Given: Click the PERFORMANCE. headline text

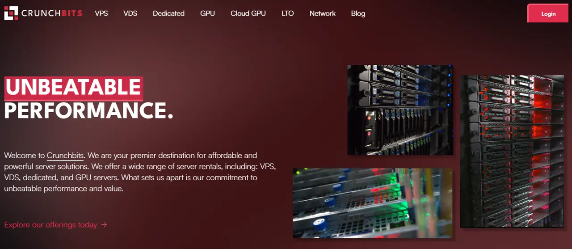Looking at the screenshot, I should coord(88,111).
